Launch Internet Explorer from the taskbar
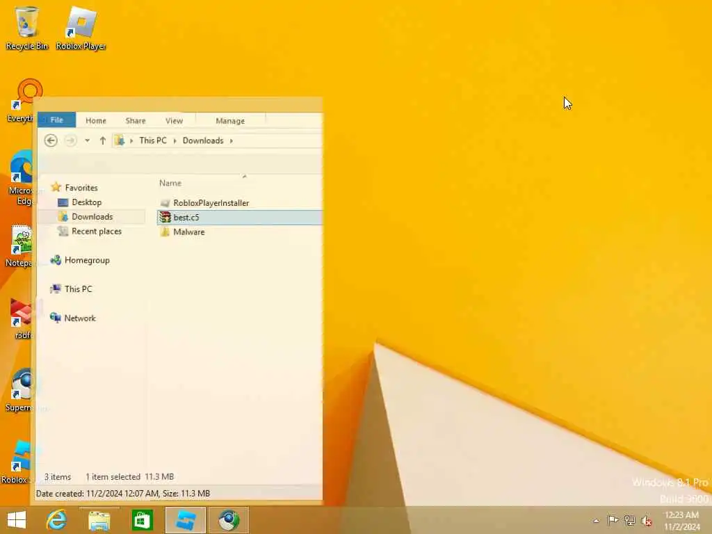The image size is (712, 534). pyautogui.click(x=56, y=520)
